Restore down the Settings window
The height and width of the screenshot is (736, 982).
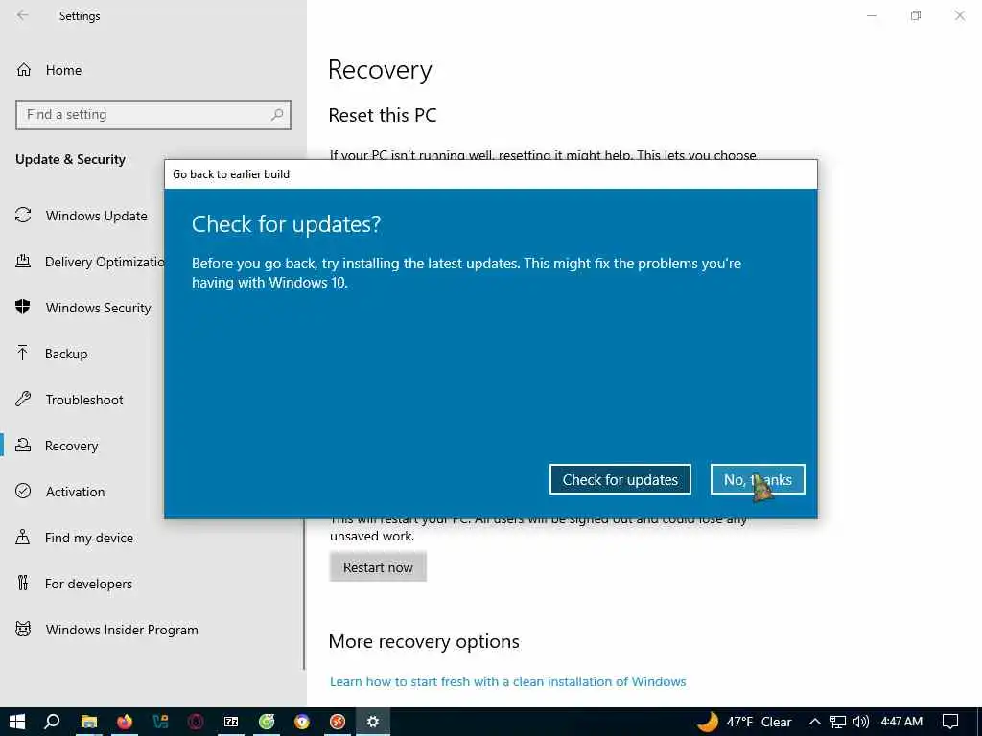coord(916,15)
